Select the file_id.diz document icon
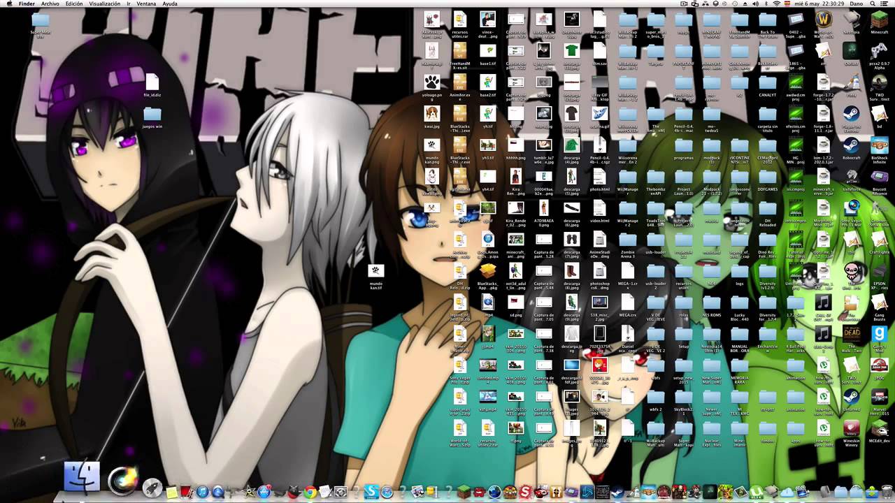 tap(152, 82)
